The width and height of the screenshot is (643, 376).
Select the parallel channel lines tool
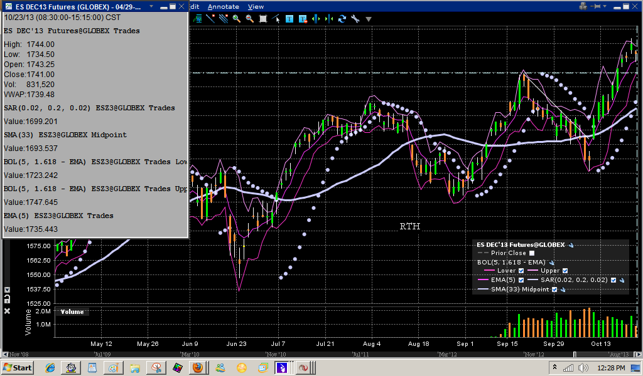point(224,19)
